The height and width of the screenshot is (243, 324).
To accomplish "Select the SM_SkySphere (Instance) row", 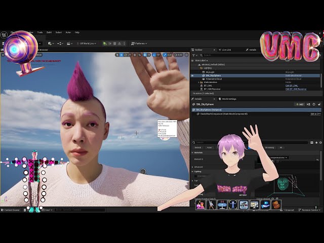I will coord(256,110).
